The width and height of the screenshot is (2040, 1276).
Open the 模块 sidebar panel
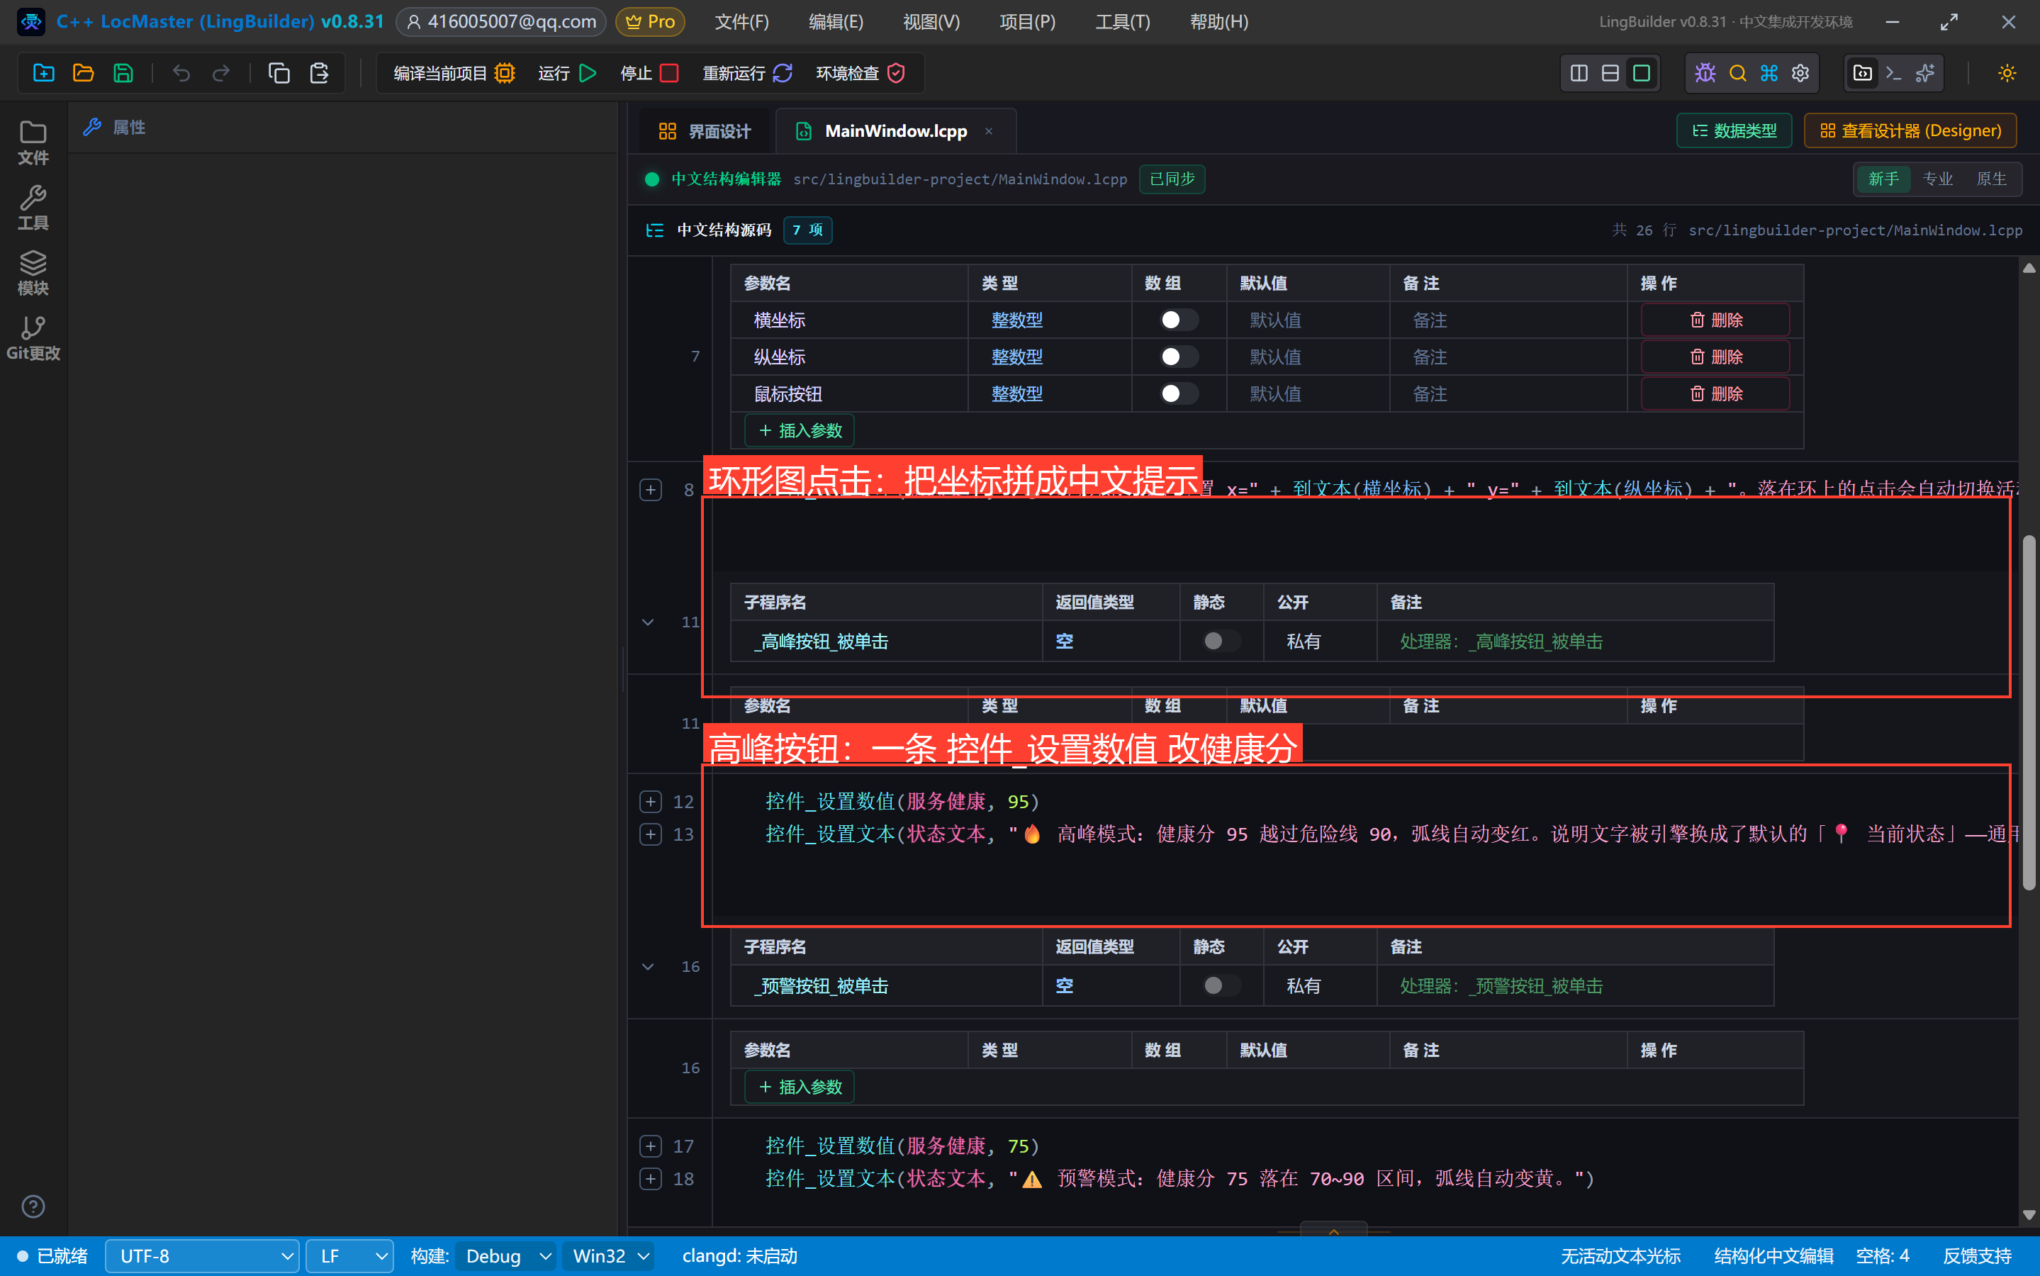click(x=33, y=274)
